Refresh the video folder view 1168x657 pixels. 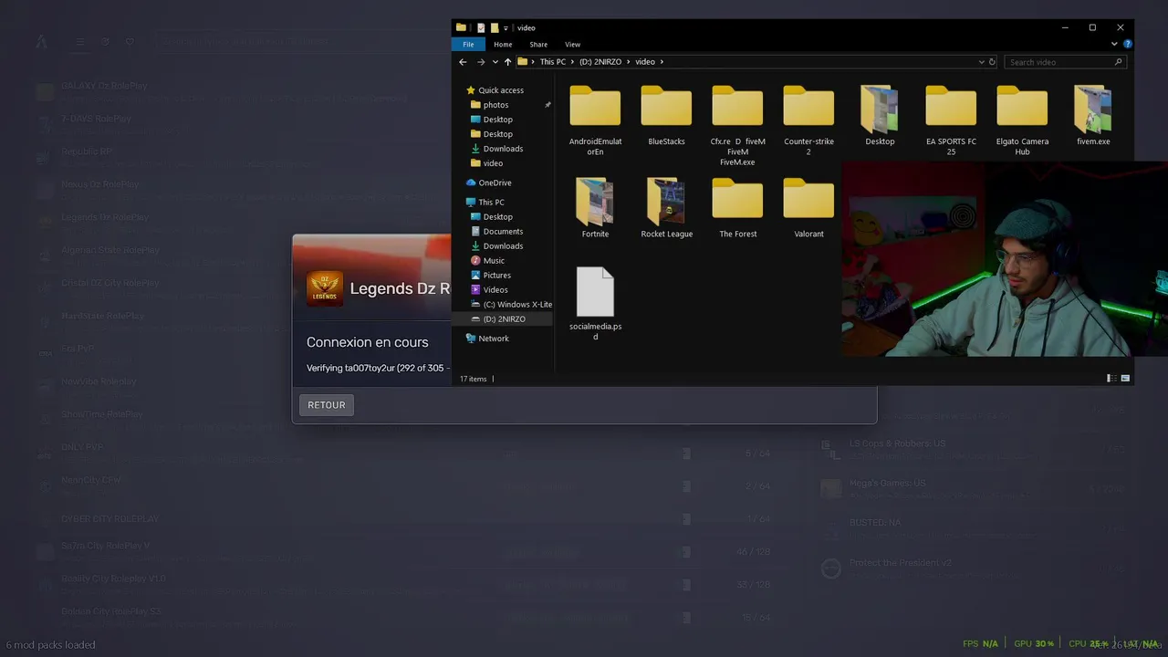992,62
